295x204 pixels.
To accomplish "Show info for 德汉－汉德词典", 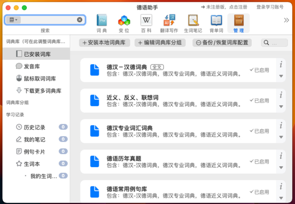I will 281,65.
